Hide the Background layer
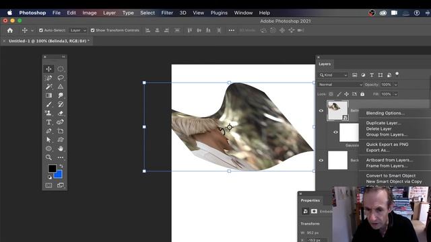The image size is (431, 242). (x=321, y=160)
